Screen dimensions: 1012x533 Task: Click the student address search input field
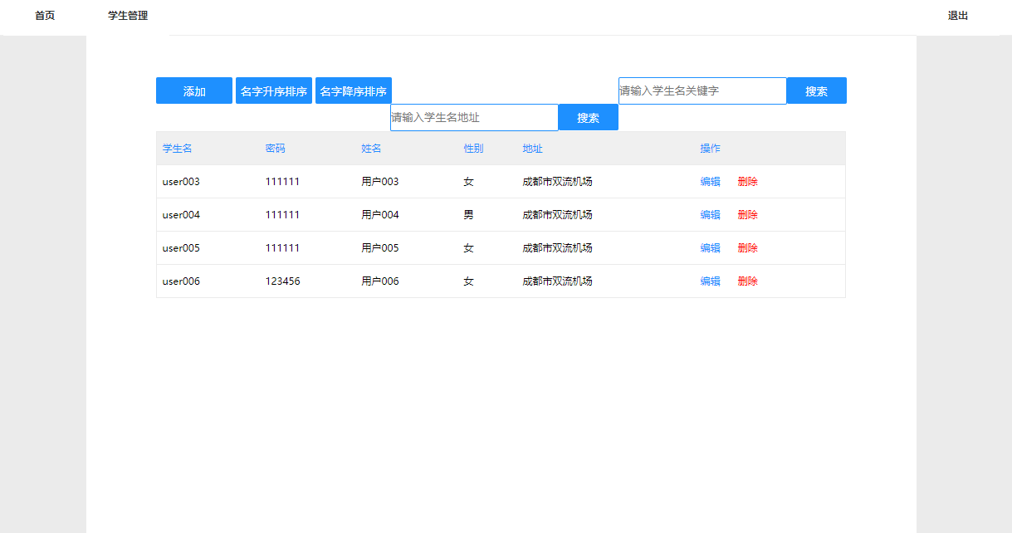pyautogui.click(x=473, y=117)
